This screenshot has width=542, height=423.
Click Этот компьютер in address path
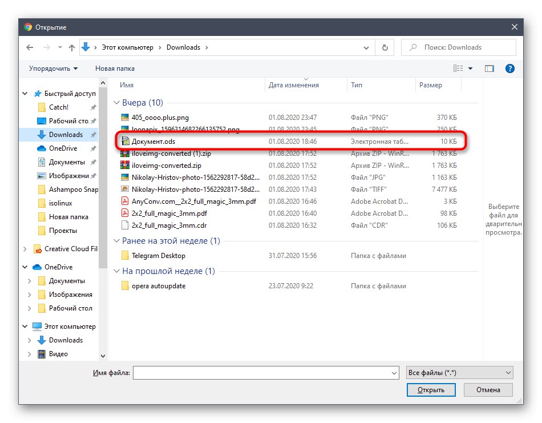[127, 47]
